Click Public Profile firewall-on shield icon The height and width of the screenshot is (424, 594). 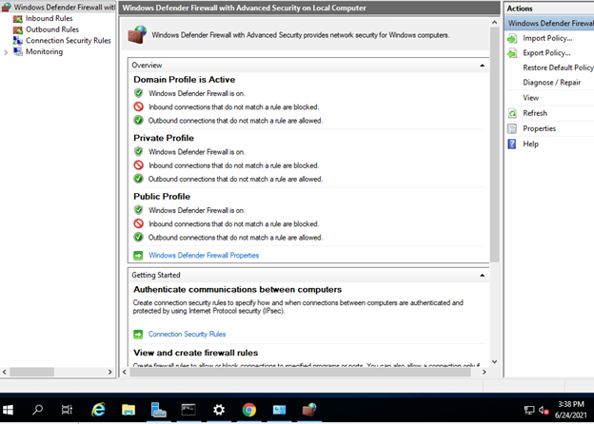click(139, 210)
